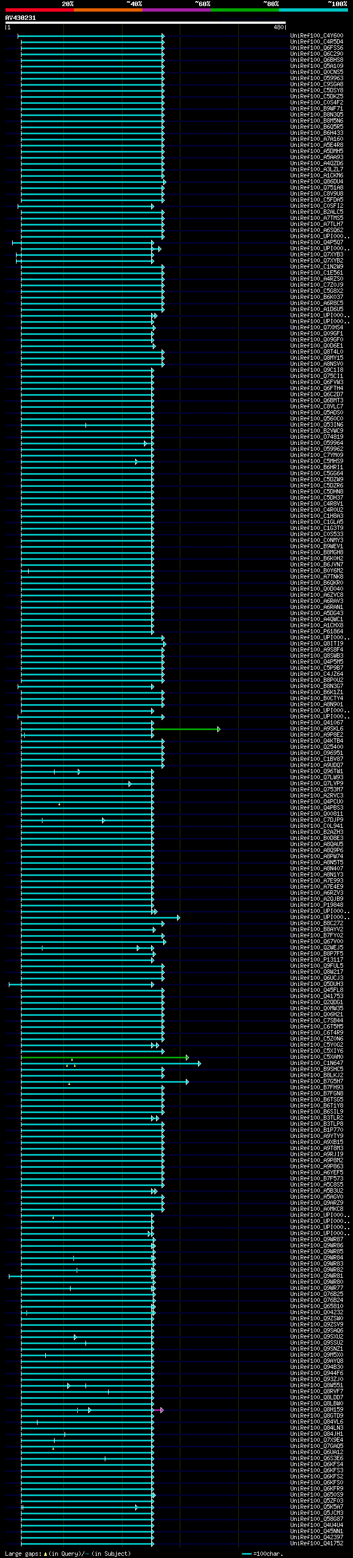
Task: Open hit UniRef100_P19848
Action: 317,905
